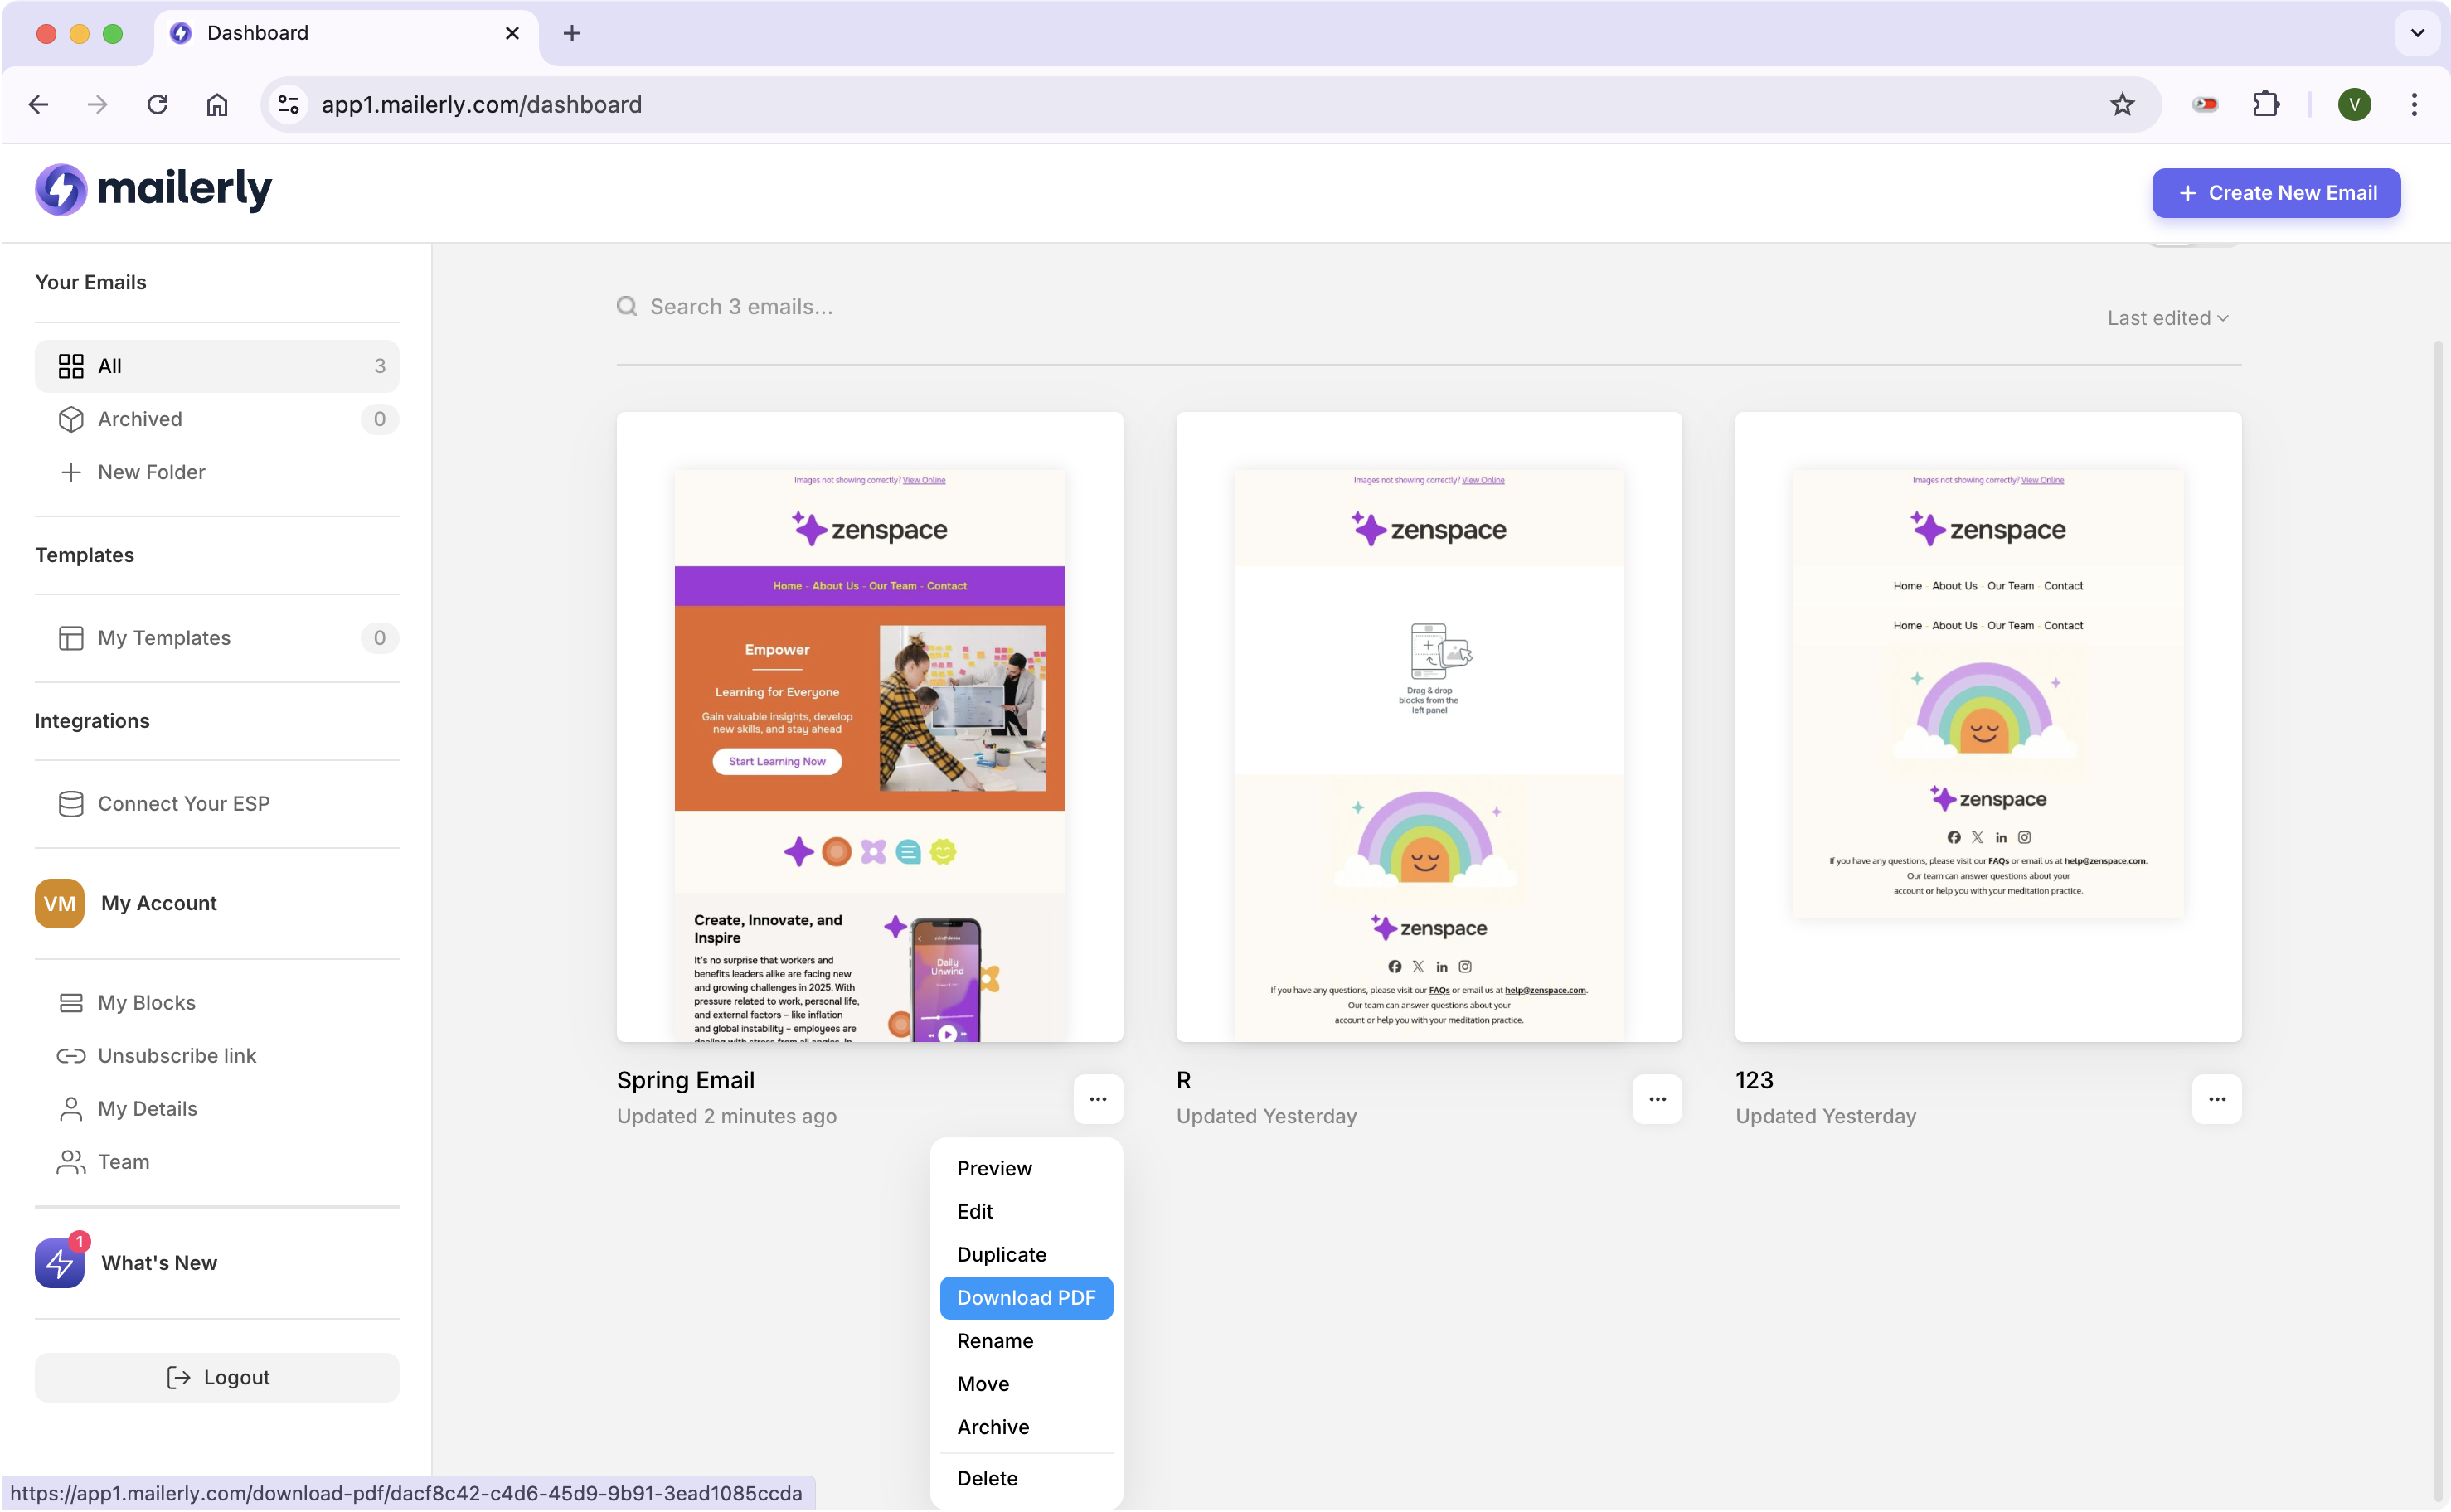Open the Archived folder cube icon
This screenshot has height=1512, width=2451.
point(70,419)
